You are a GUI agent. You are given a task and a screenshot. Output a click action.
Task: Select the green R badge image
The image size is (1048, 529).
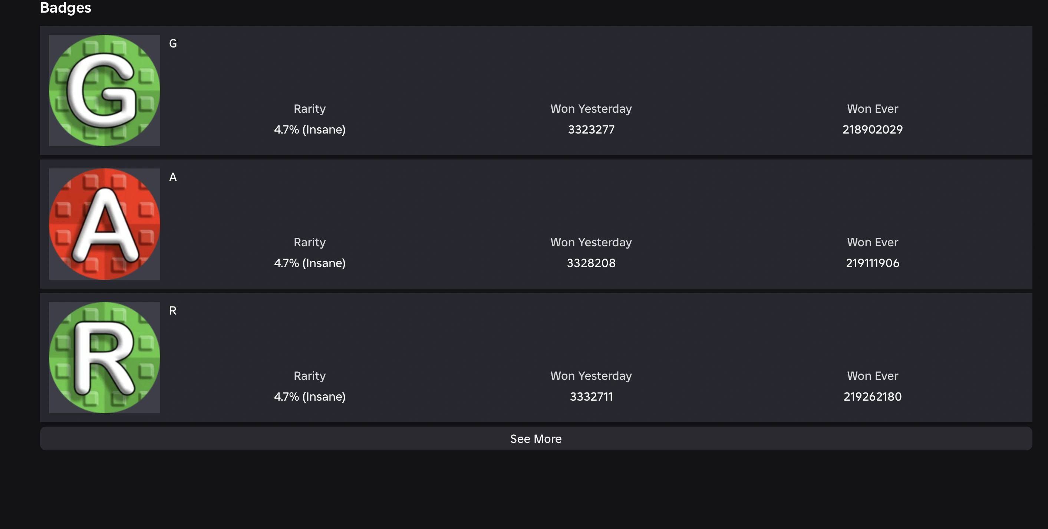coord(104,357)
